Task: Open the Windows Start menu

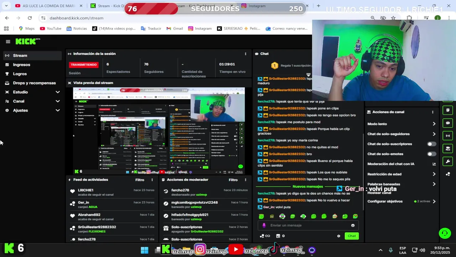Action: [144, 250]
